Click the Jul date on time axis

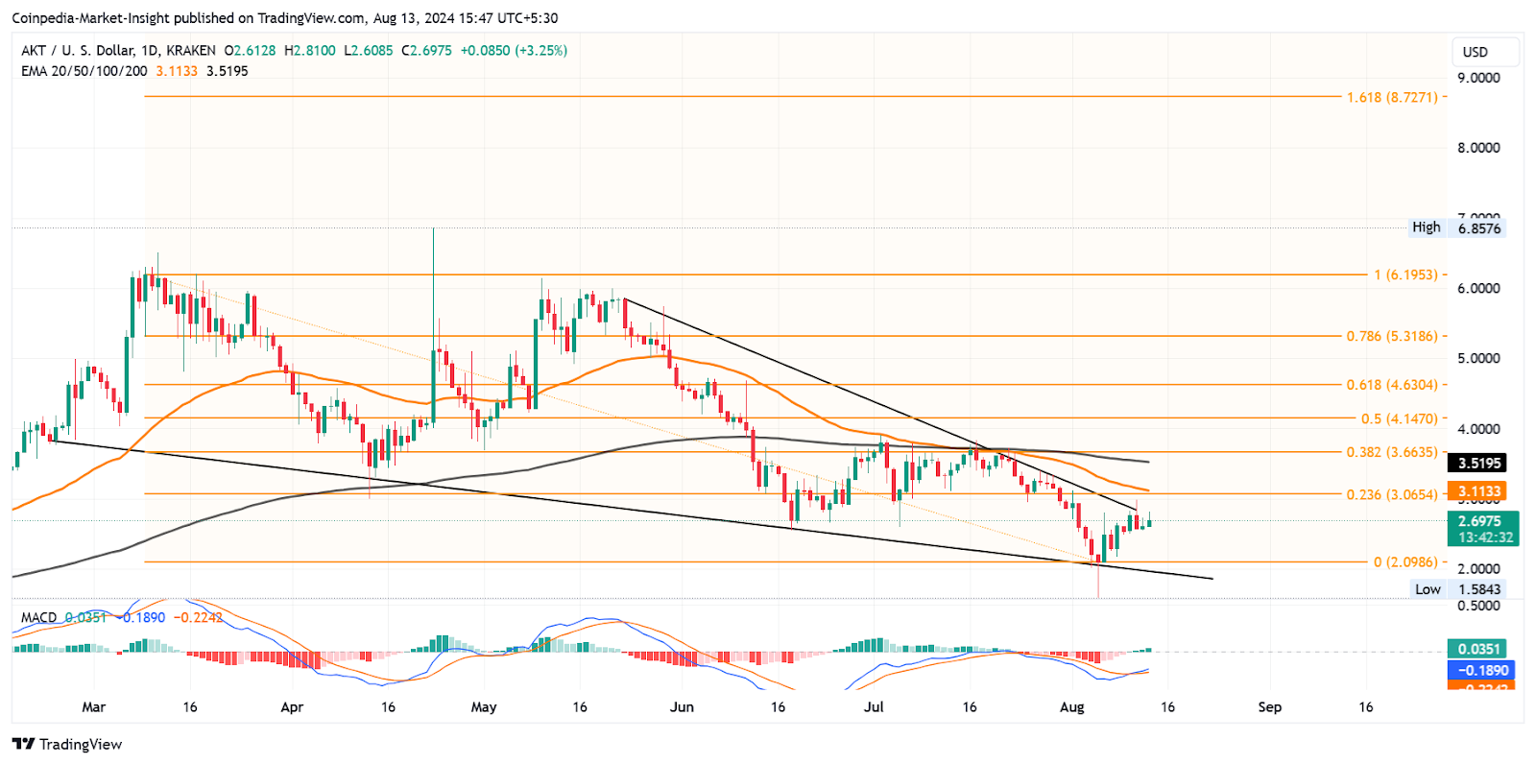tap(874, 707)
